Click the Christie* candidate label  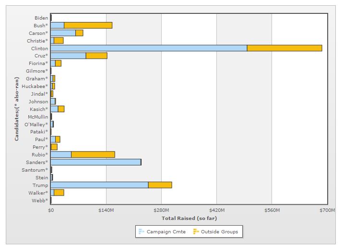tap(37, 41)
